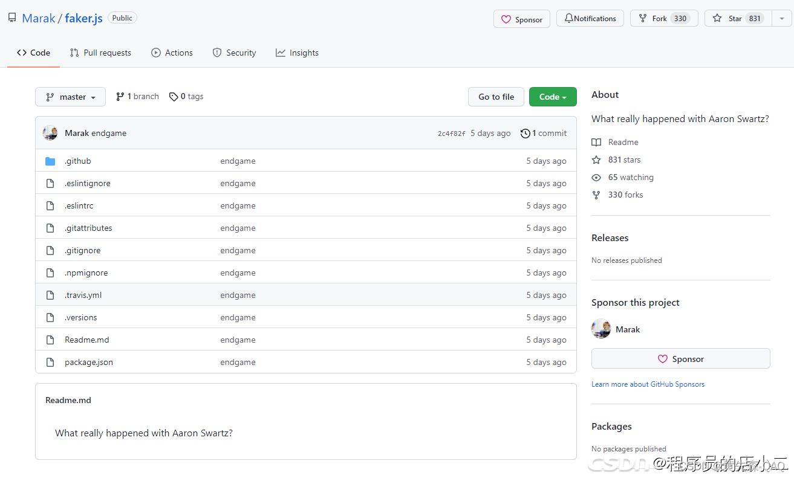Open the faker.js repository link
Screen dimensions: 794x478
83,18
